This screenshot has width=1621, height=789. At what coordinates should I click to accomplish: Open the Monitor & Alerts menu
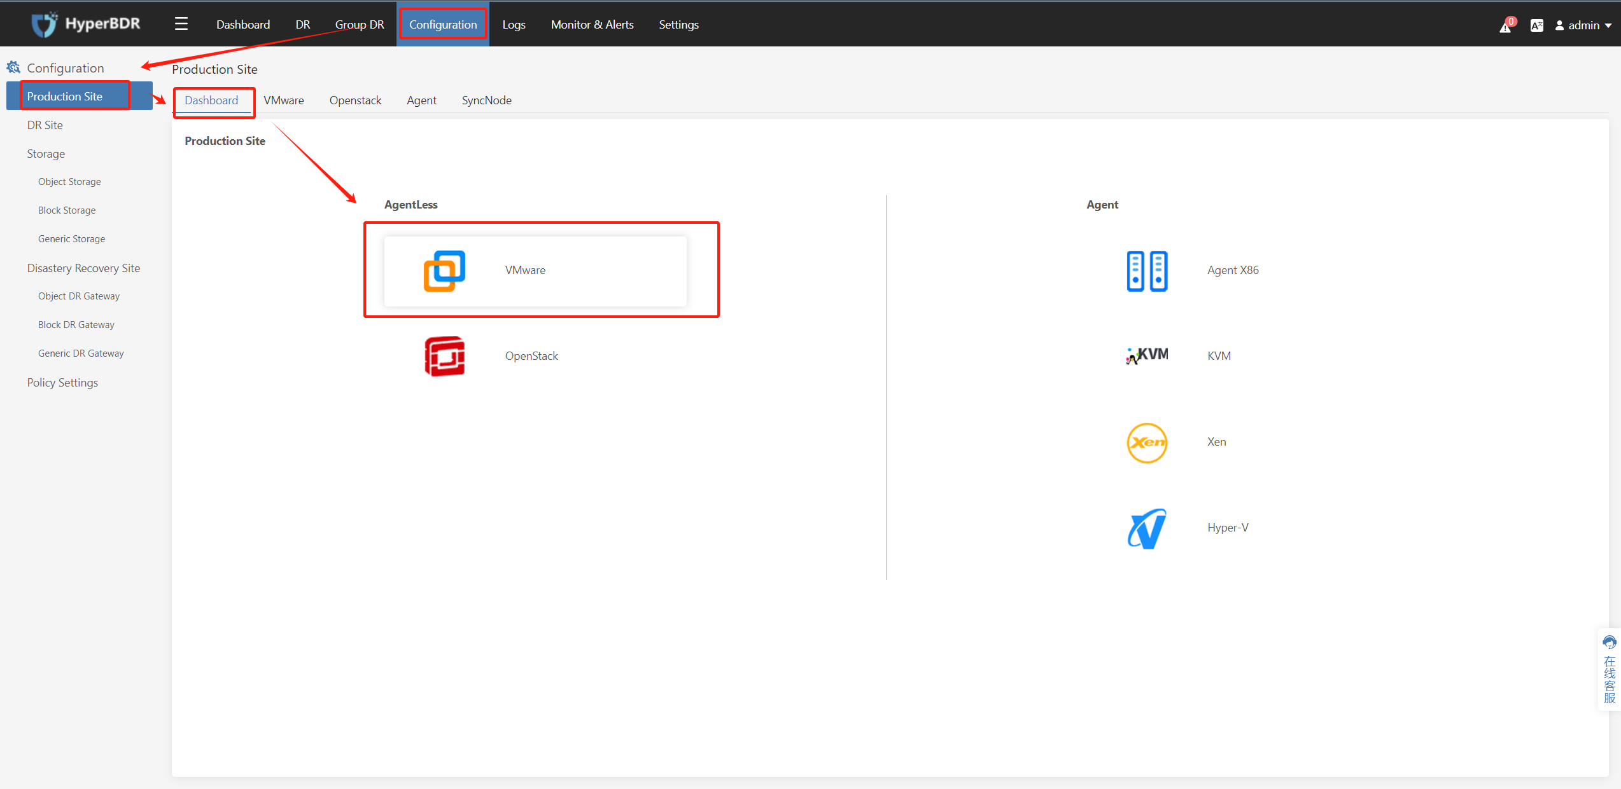592,24
